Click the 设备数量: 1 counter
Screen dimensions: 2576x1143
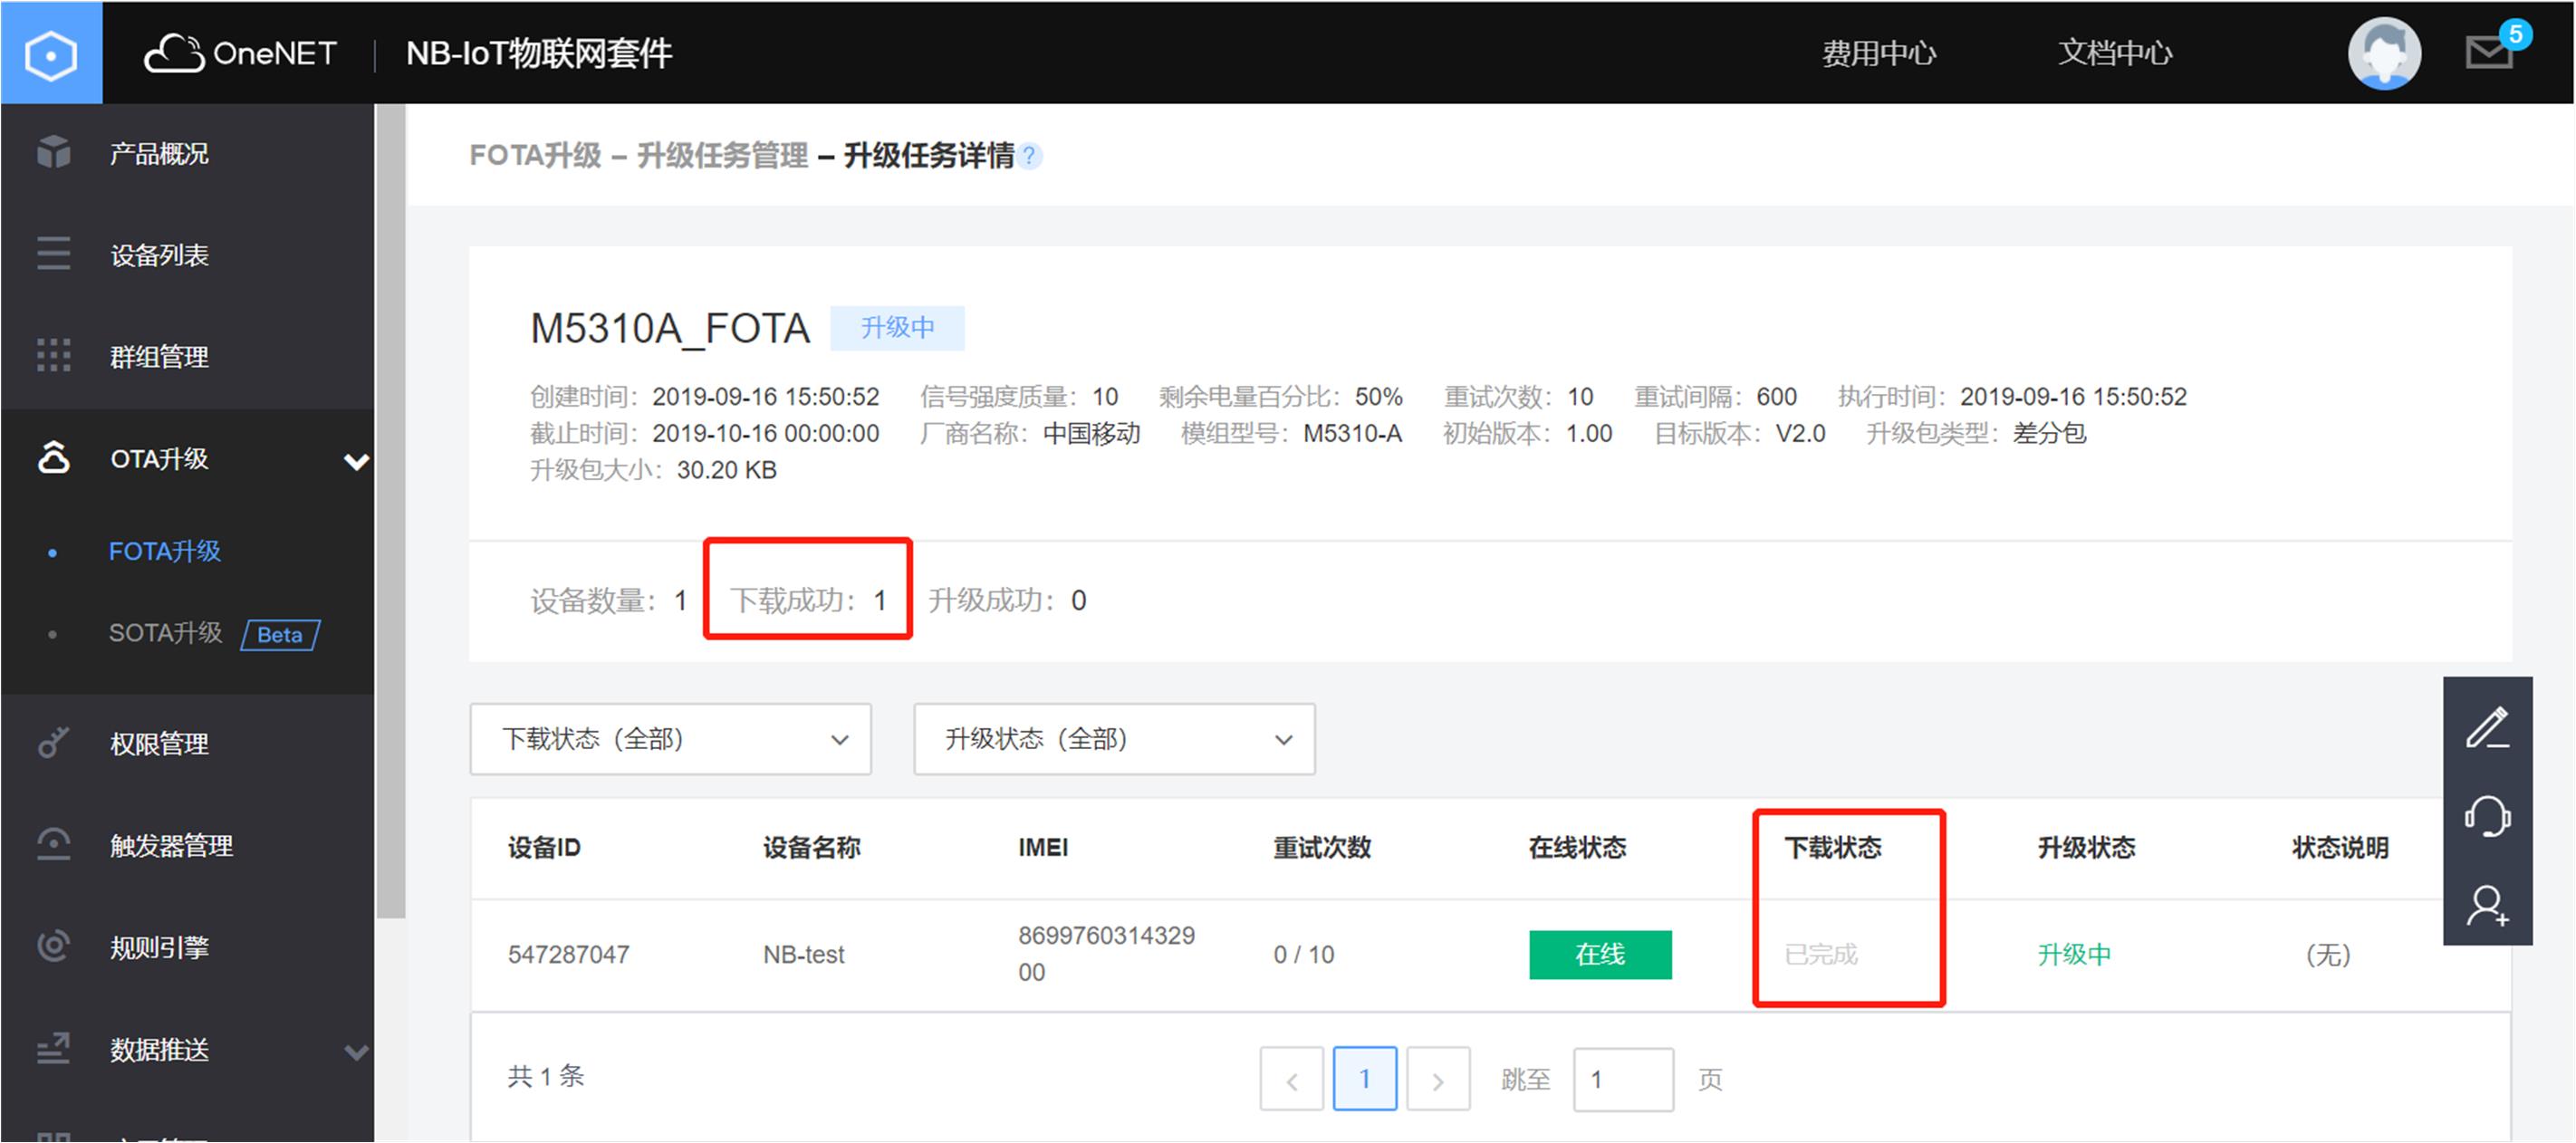click(x=609, y=600)
